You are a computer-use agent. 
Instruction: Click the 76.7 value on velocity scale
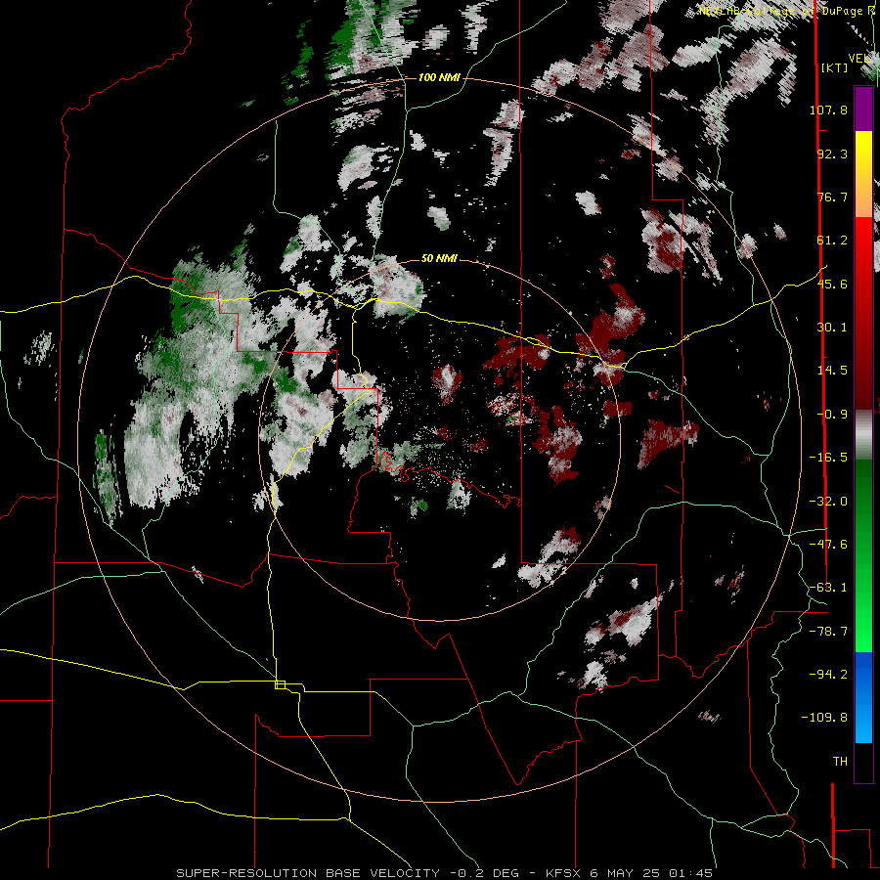(832, 197)
